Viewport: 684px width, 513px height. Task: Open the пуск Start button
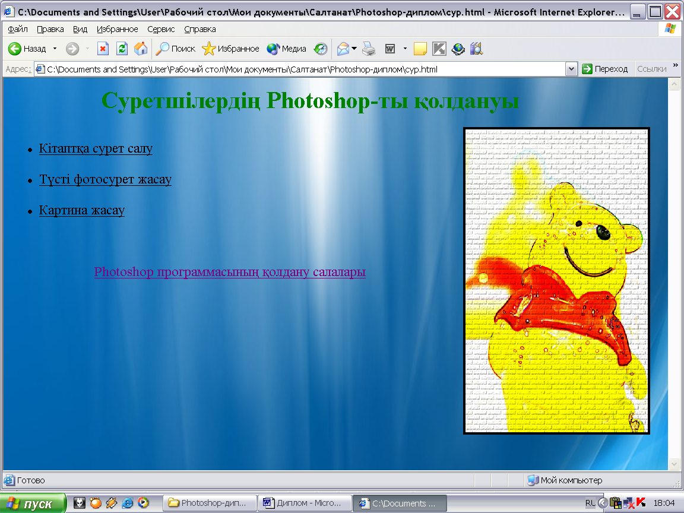tap(33, 503)
